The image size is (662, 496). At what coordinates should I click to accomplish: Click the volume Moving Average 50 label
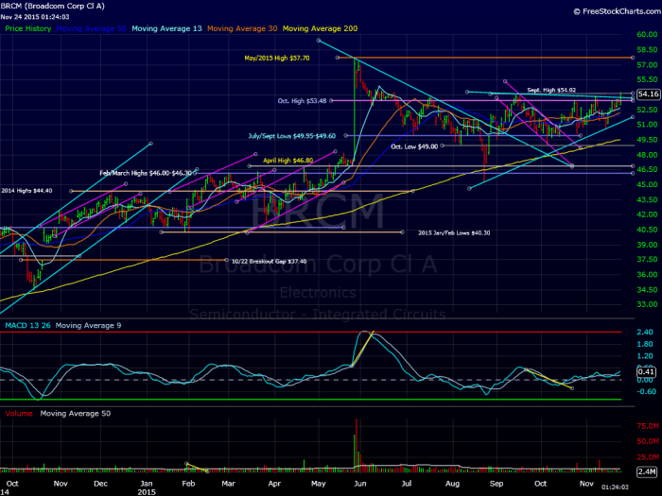tap(76, 414)
